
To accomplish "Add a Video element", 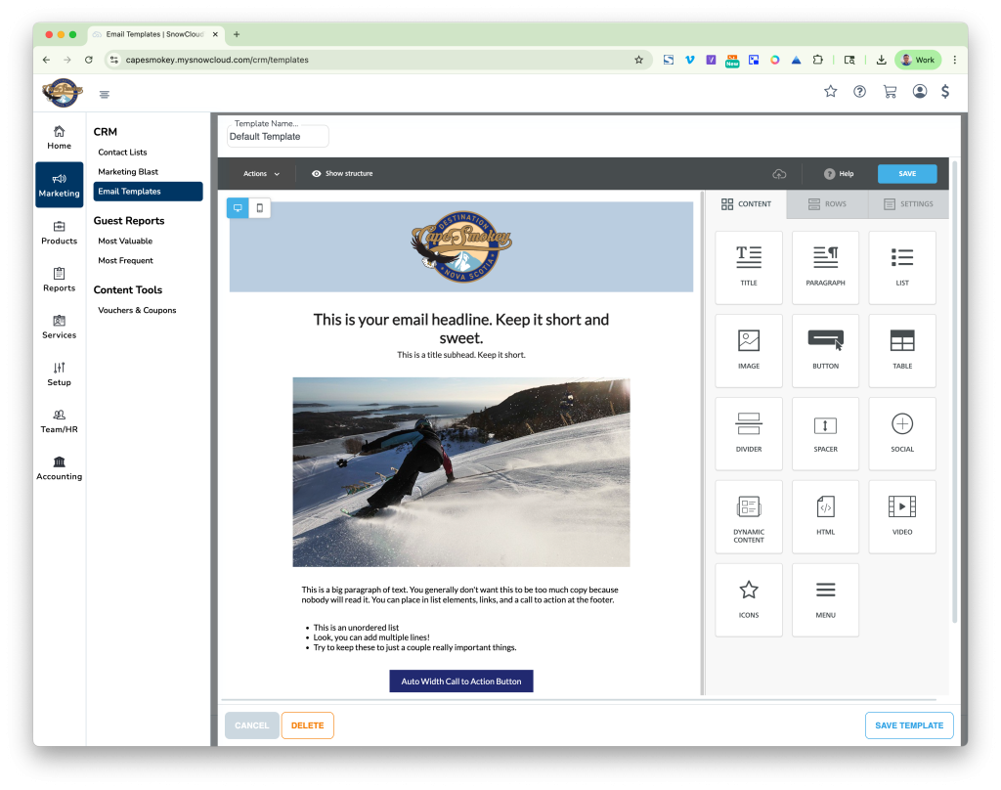I will [x=901, y=516].
